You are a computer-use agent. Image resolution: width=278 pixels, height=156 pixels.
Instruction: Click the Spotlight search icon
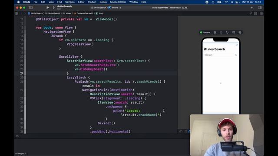[x=232, y=2]
